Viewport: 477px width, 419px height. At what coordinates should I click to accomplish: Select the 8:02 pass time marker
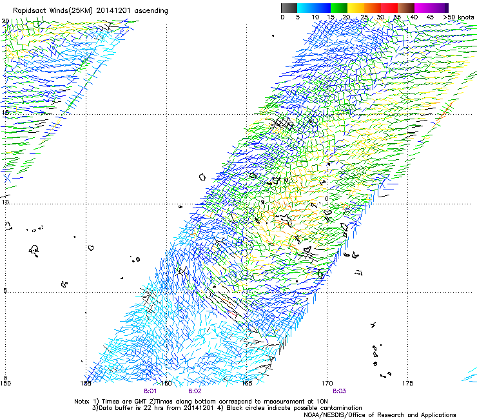[195, 391]
